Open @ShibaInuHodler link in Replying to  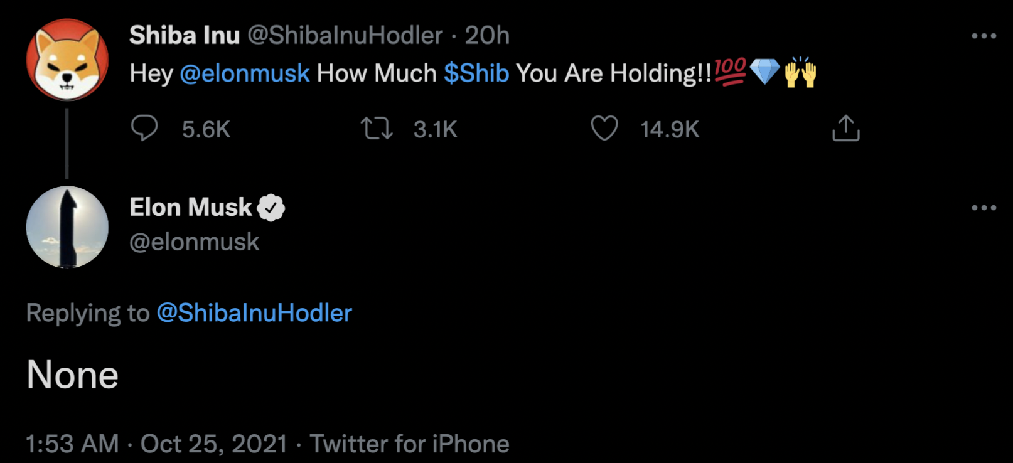[254, 313]
